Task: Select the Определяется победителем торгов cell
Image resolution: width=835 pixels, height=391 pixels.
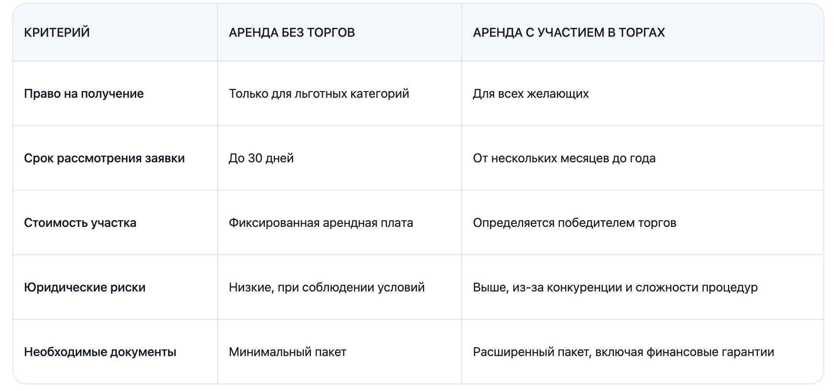Action: pyautogui.click(x=575, y=223)
